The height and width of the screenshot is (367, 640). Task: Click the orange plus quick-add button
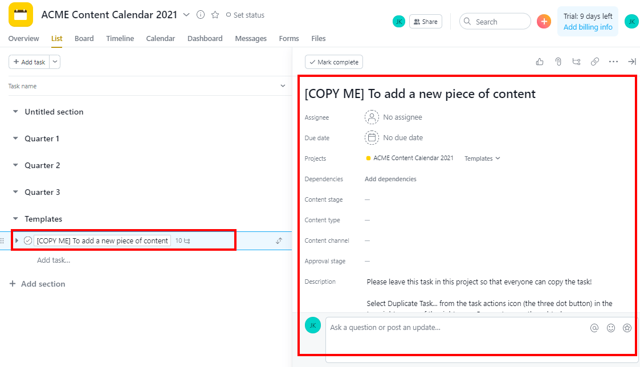[544, 21]
